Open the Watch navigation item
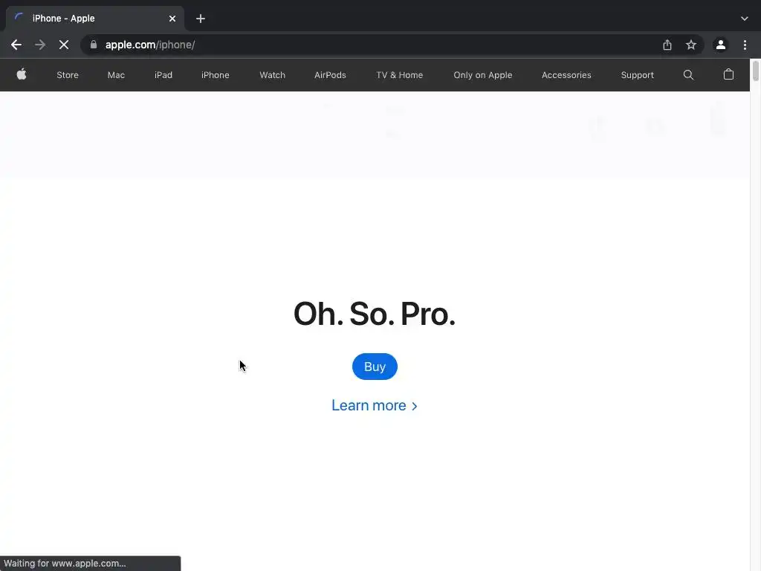Viewport: 761px width, 571px height. point(272,75)
